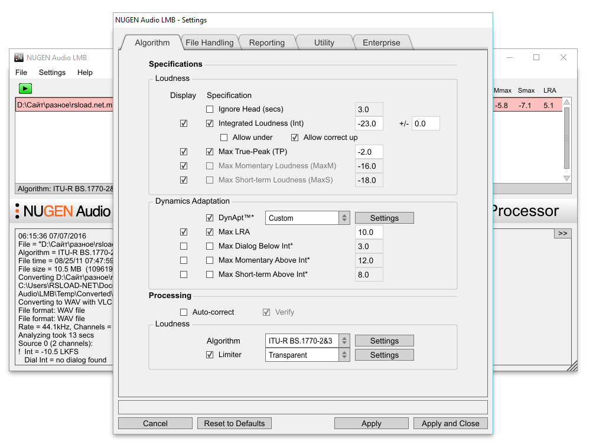596x448 pixels.
Task: Enable Max Short-term Above Int specification checkbox
Action: (210, 274)
